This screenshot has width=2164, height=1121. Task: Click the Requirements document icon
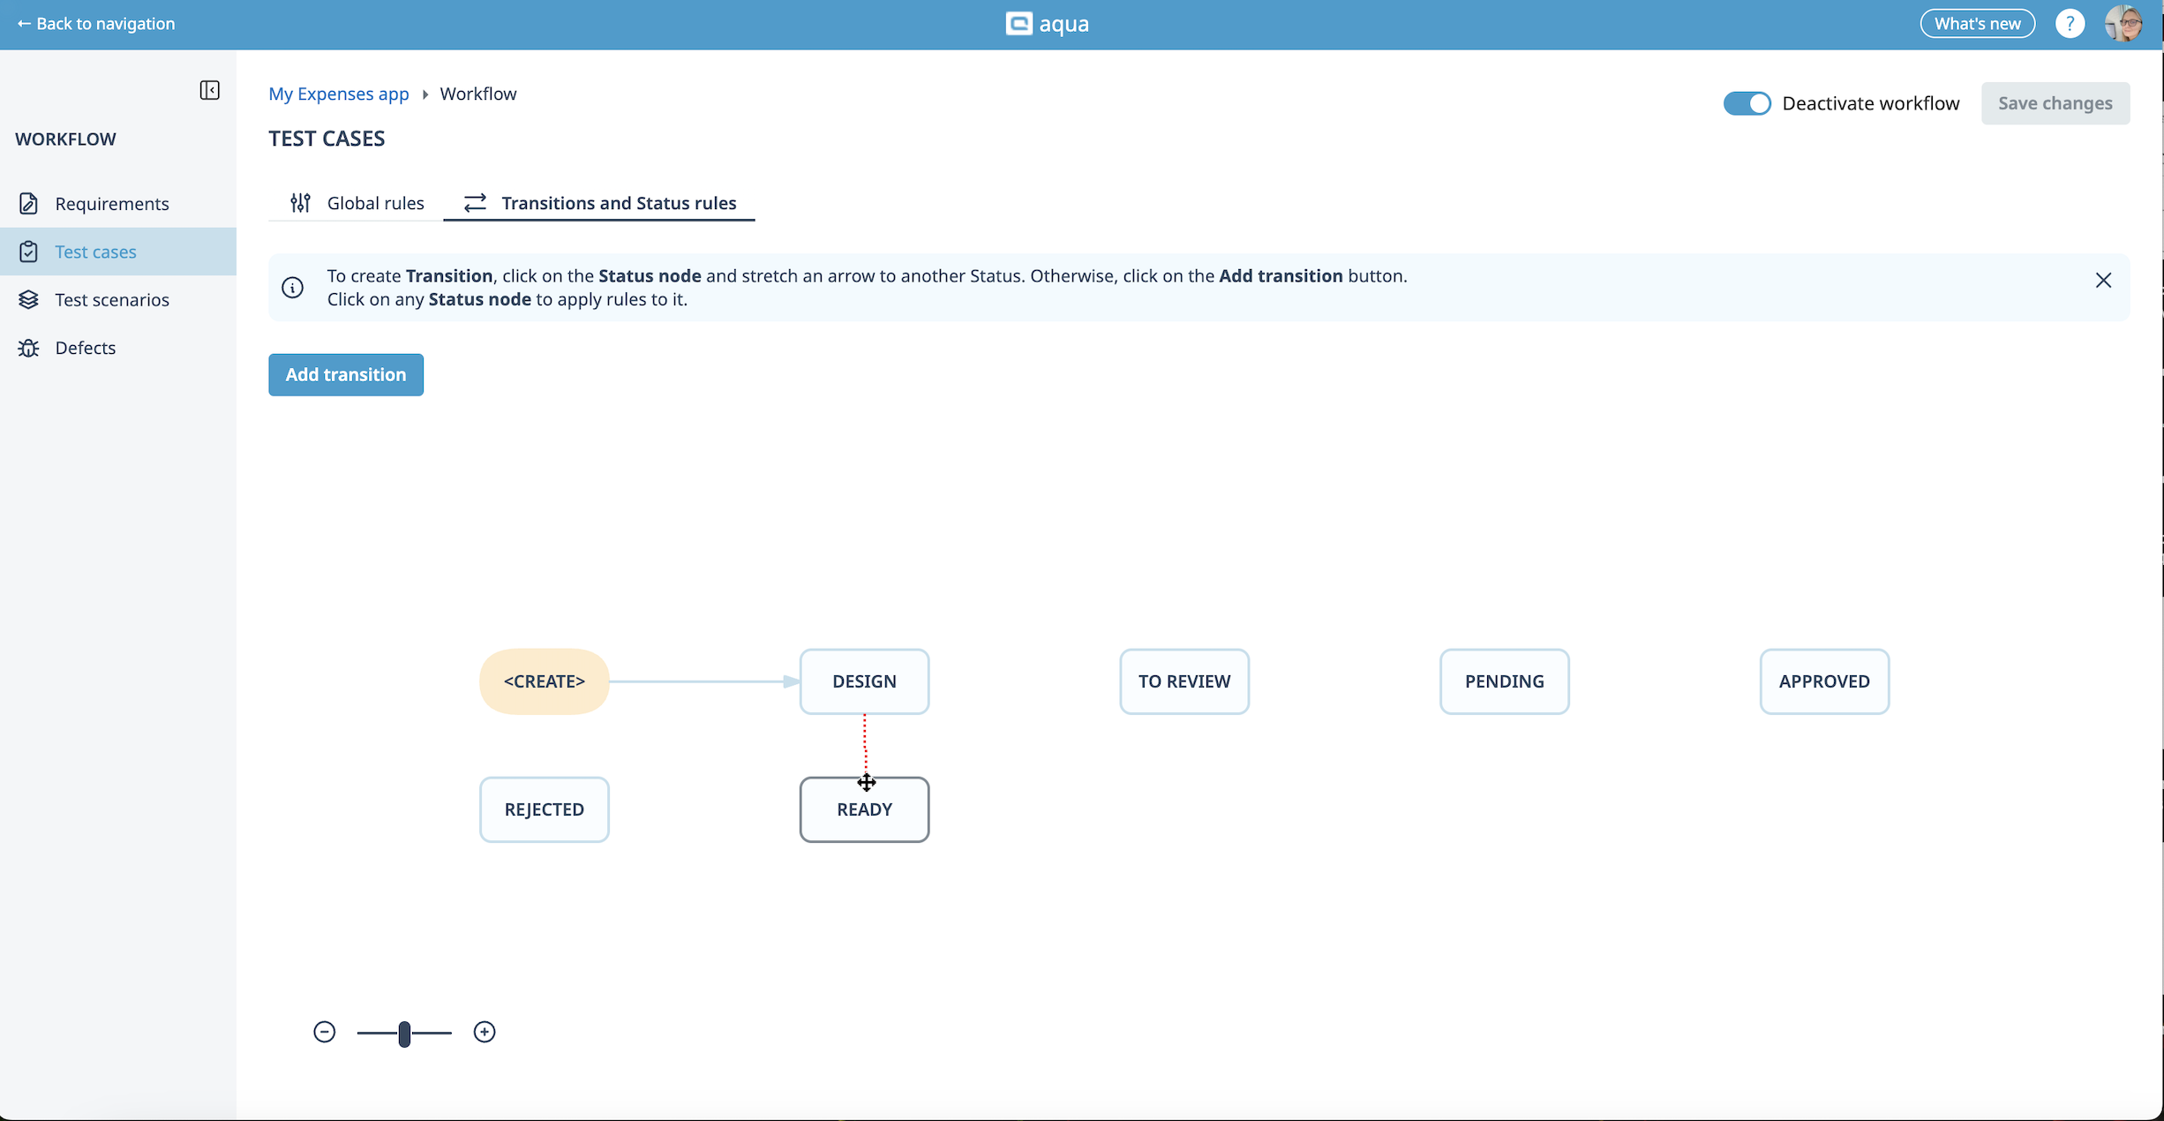[x=28, y=204]
